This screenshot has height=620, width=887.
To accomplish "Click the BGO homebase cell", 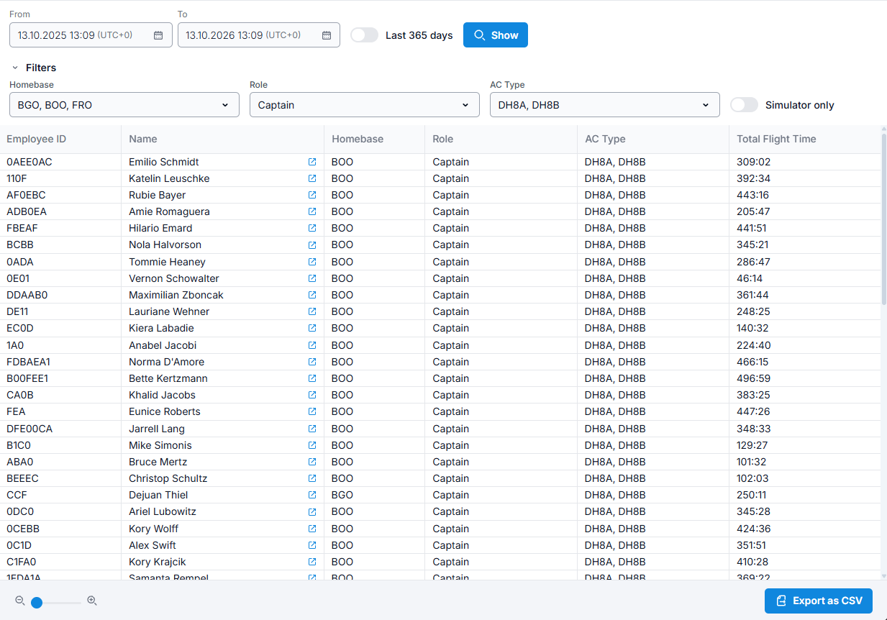I will 374,495.
